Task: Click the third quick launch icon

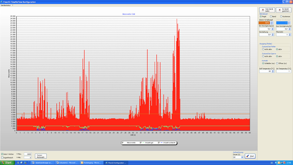Action: click(25, 163)
